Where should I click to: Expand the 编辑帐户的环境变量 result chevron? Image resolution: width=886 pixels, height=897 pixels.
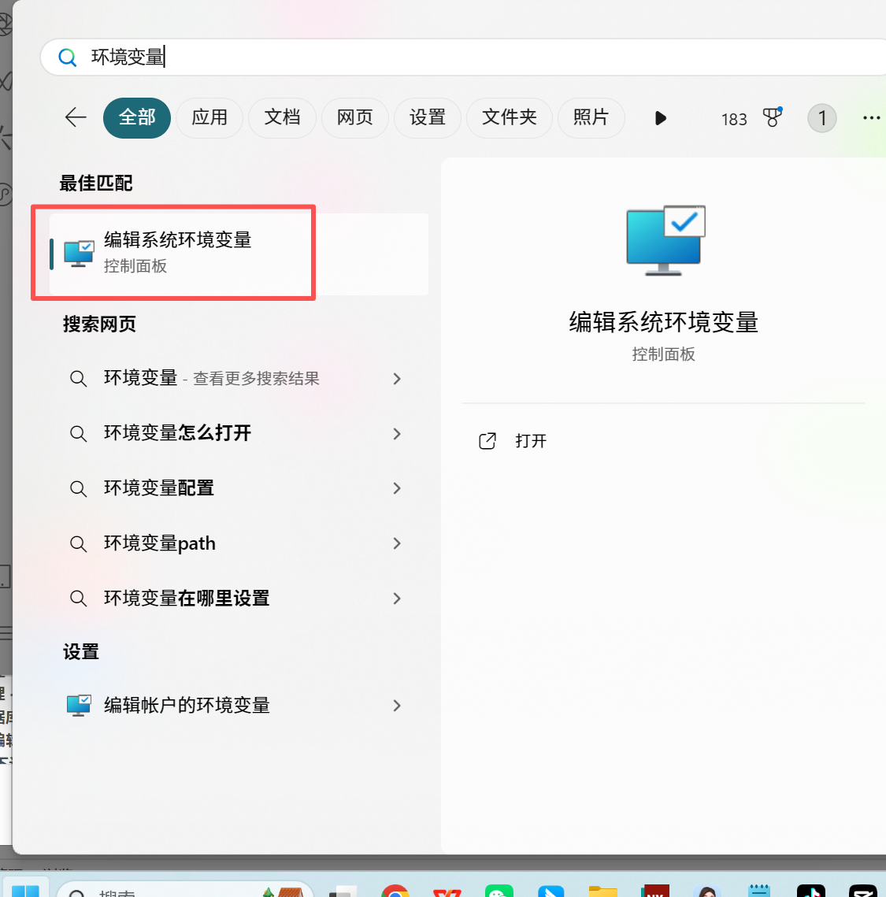pyautogui.click(x=397, y=706)
